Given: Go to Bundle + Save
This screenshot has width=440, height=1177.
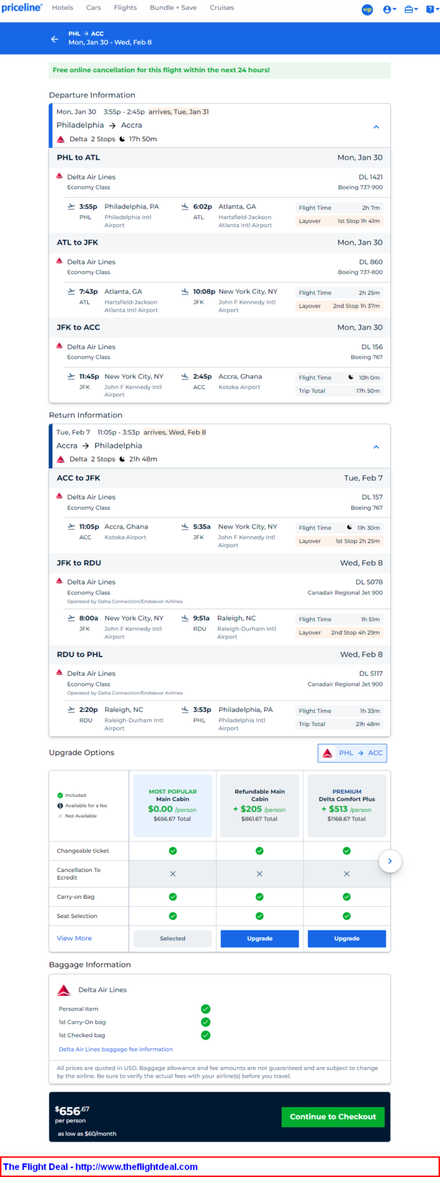Looking at the screenshot, I should pos(173,8).
